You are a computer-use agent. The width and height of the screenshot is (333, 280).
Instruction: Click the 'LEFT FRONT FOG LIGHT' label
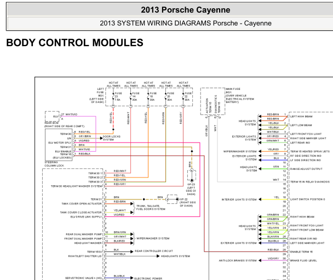(x=306, y=134)
